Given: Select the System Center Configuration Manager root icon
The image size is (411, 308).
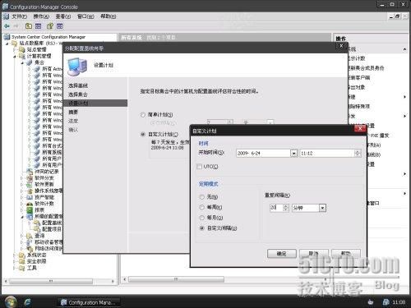Looking at the screenshot, I should point(7,37).
